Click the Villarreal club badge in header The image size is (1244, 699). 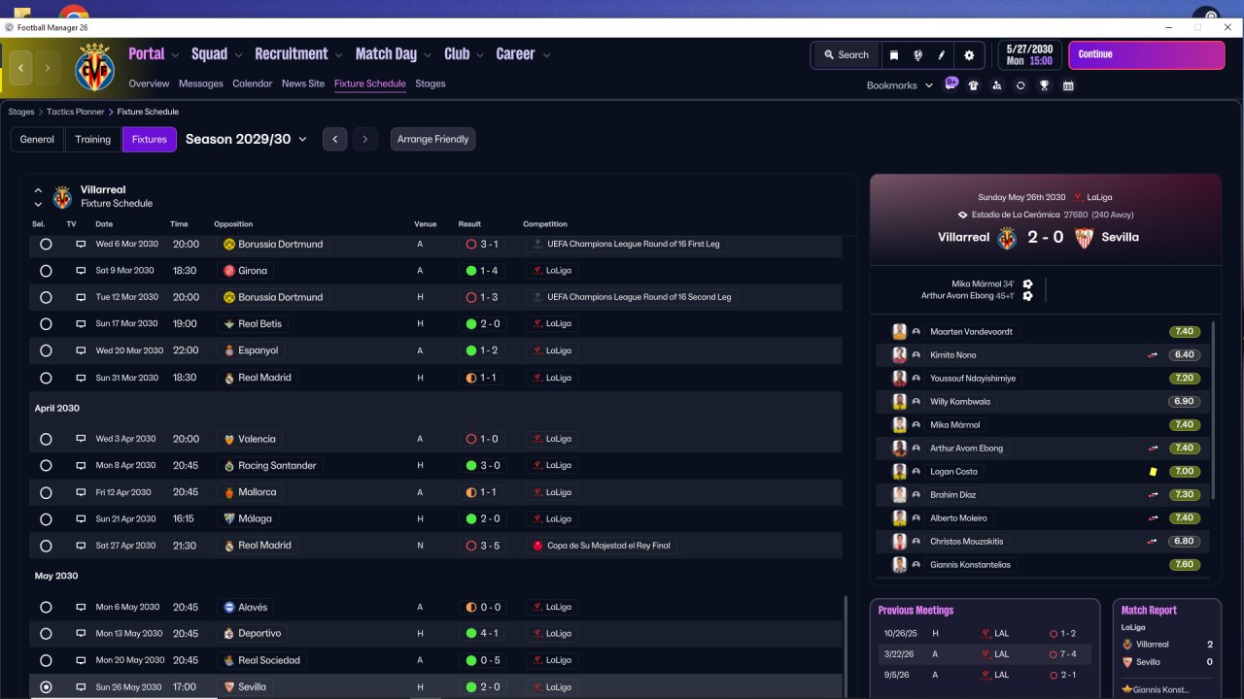(x=94, y=67)
